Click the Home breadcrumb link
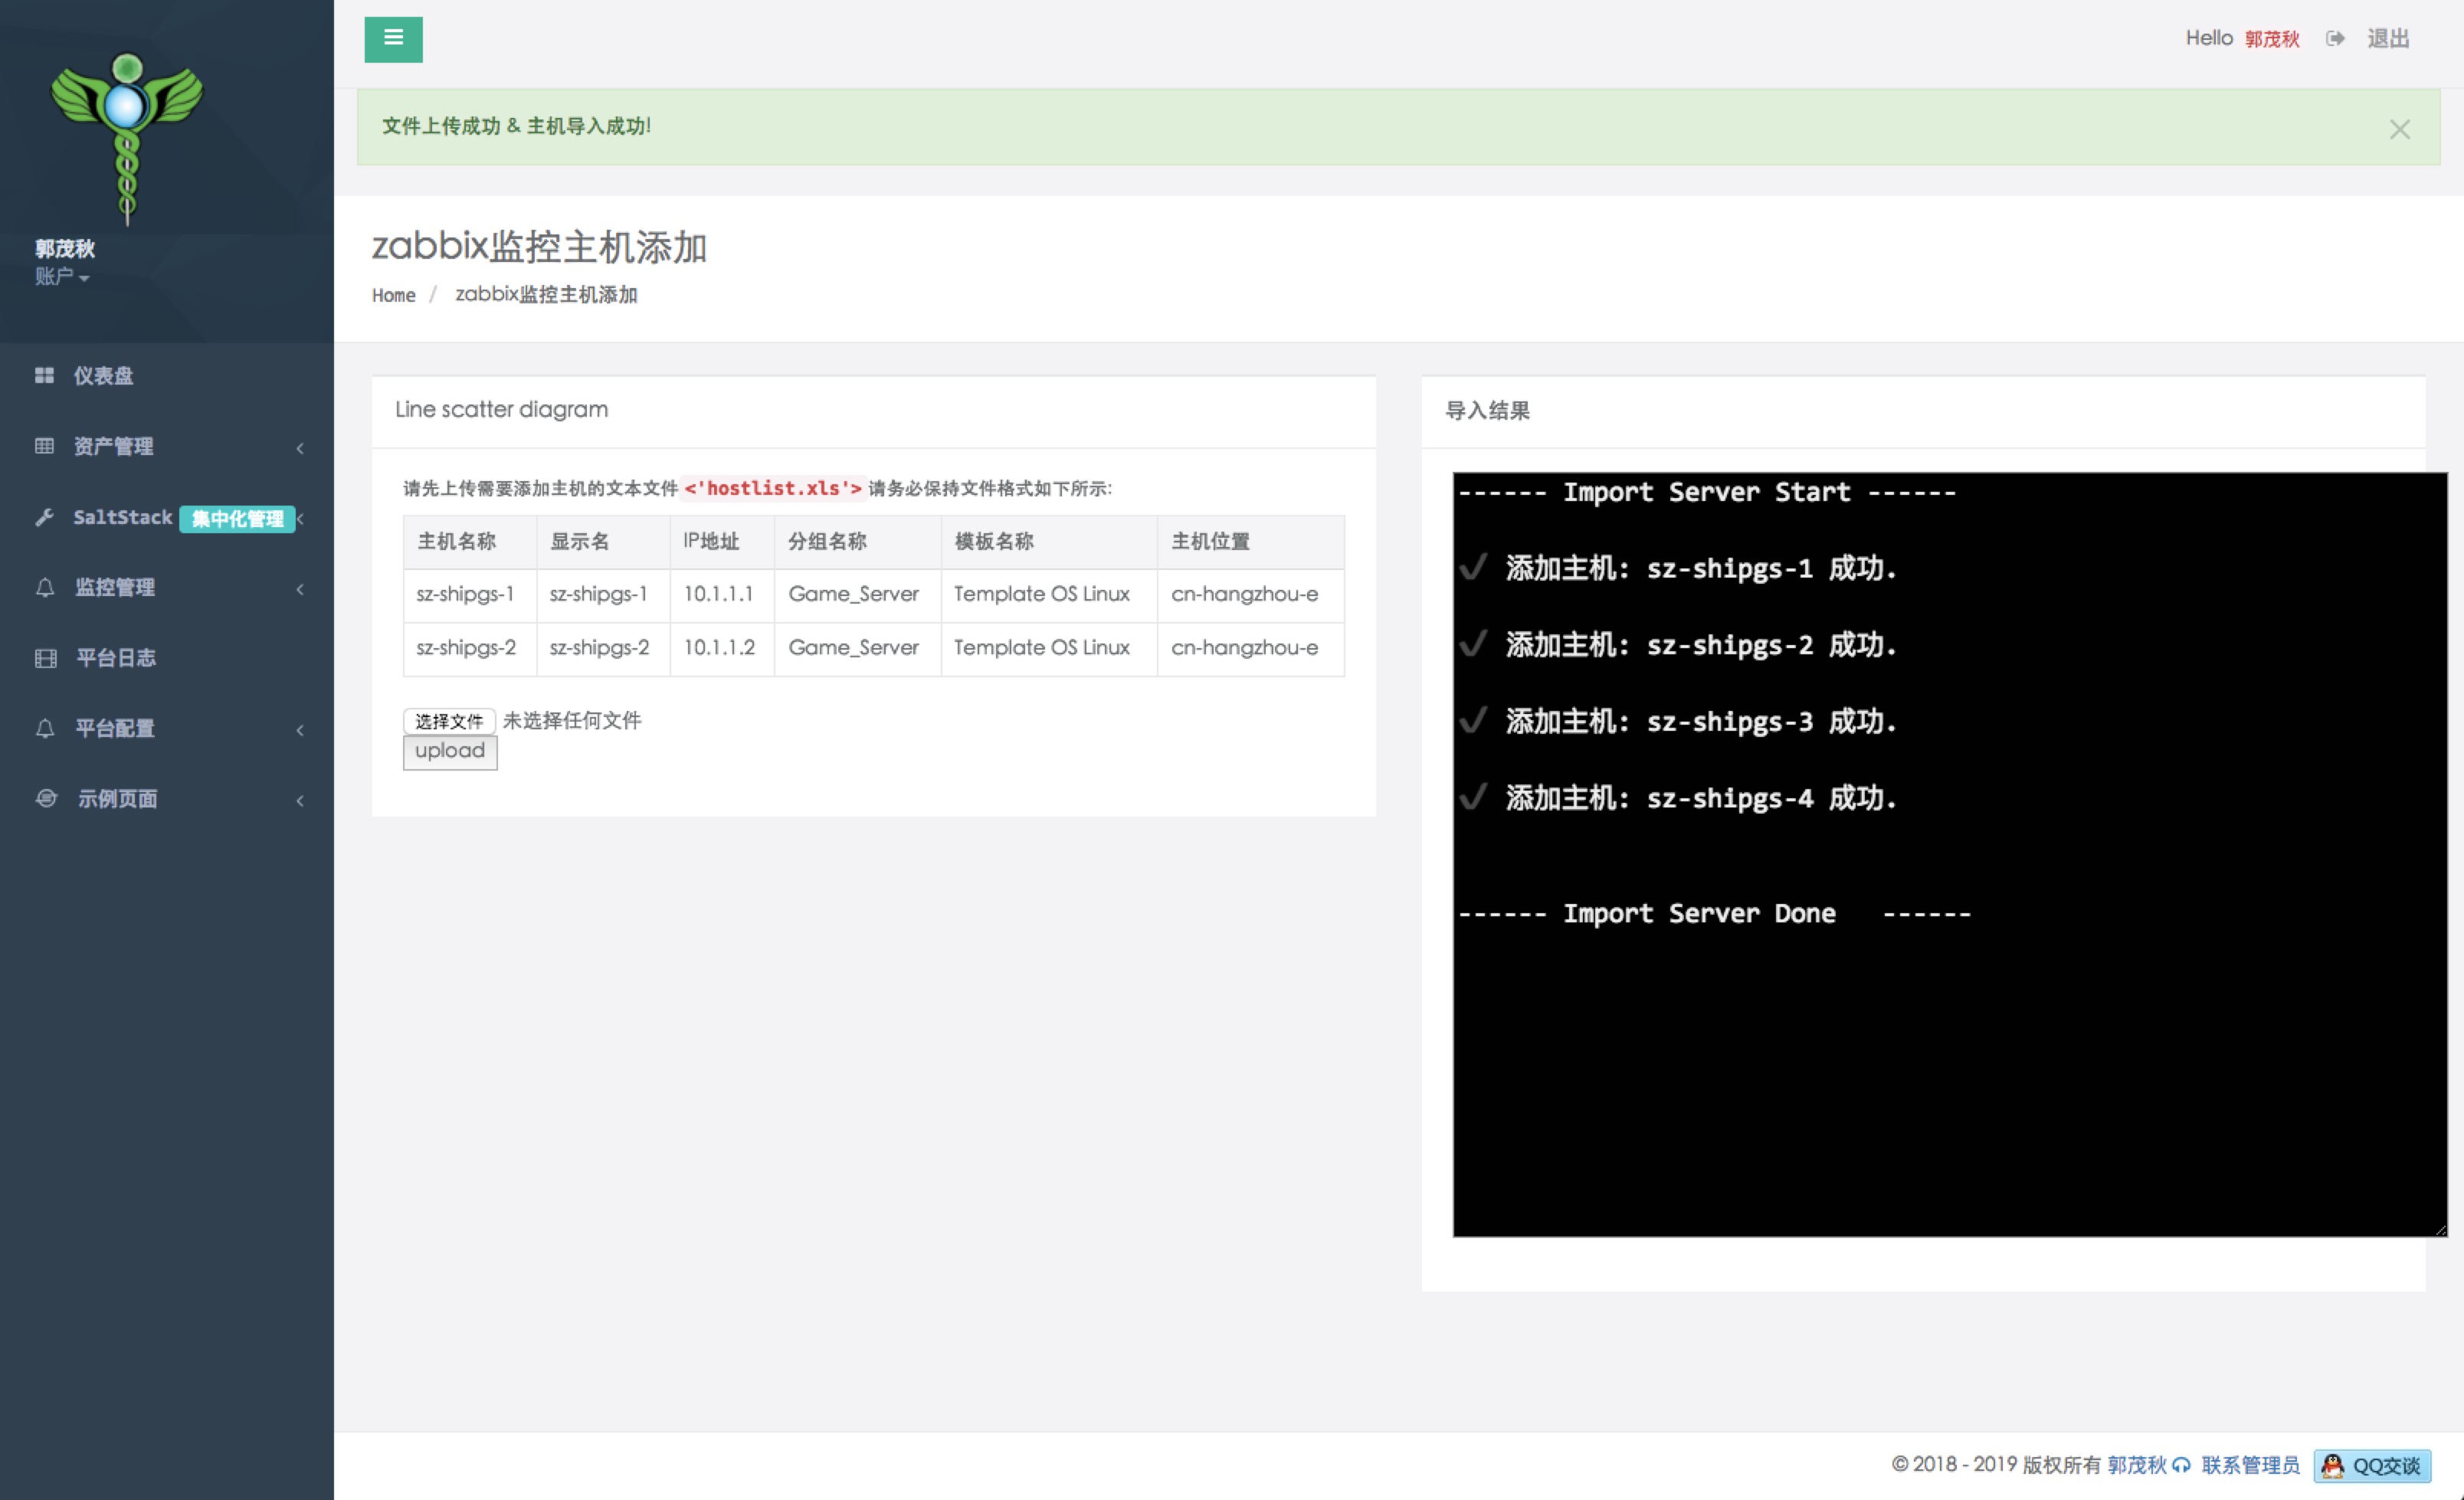Image resolution: width=2464 pixels, height=1500 pixels. 393,295
